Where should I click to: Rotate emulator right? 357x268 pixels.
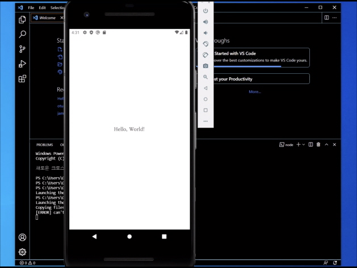[205, 55]
